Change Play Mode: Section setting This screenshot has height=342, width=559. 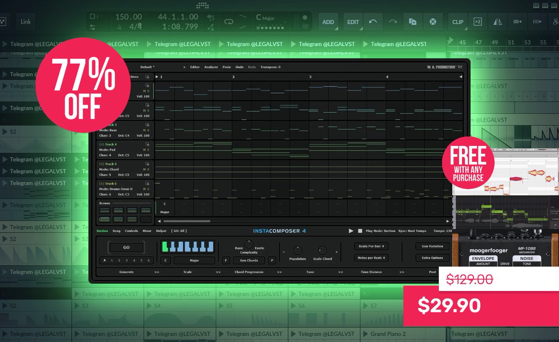point(381,231)
